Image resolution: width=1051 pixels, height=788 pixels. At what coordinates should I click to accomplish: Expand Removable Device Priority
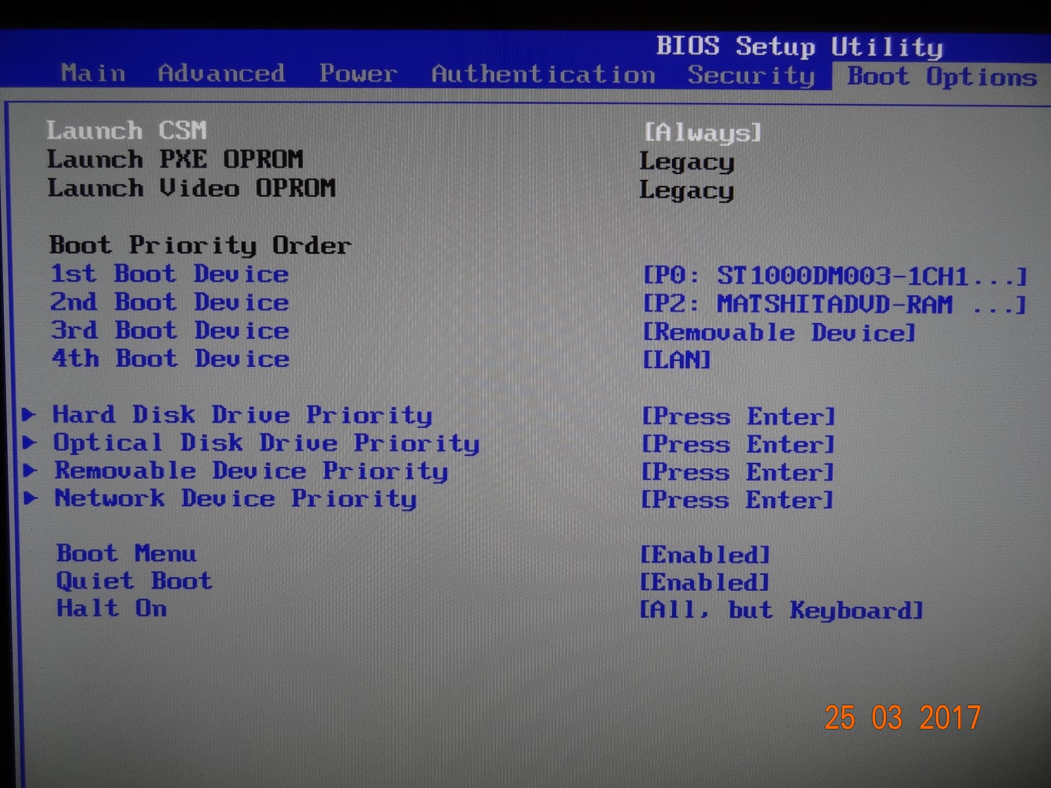[x=250, y=471]
